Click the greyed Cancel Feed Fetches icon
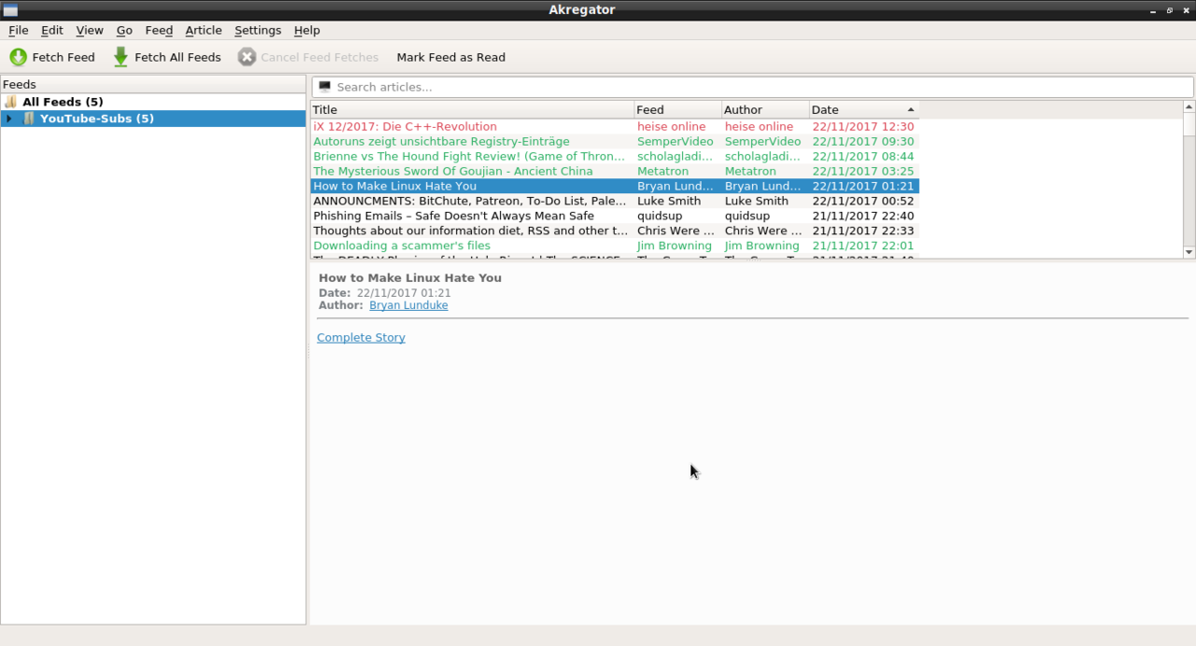This screenshot has width=1196, height=646. [247, 57]
